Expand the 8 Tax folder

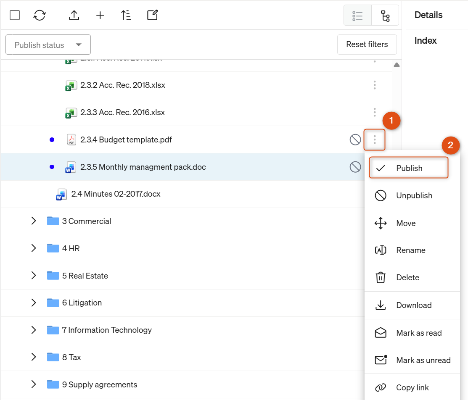[34, 357]
